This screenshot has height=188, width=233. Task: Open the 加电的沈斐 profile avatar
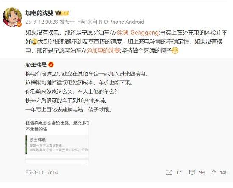point(12,17)
